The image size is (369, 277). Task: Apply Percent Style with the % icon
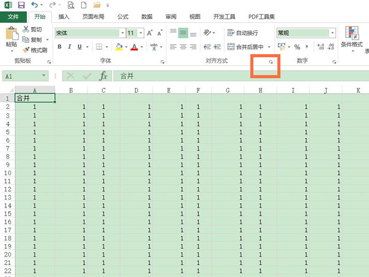(296, 47)
